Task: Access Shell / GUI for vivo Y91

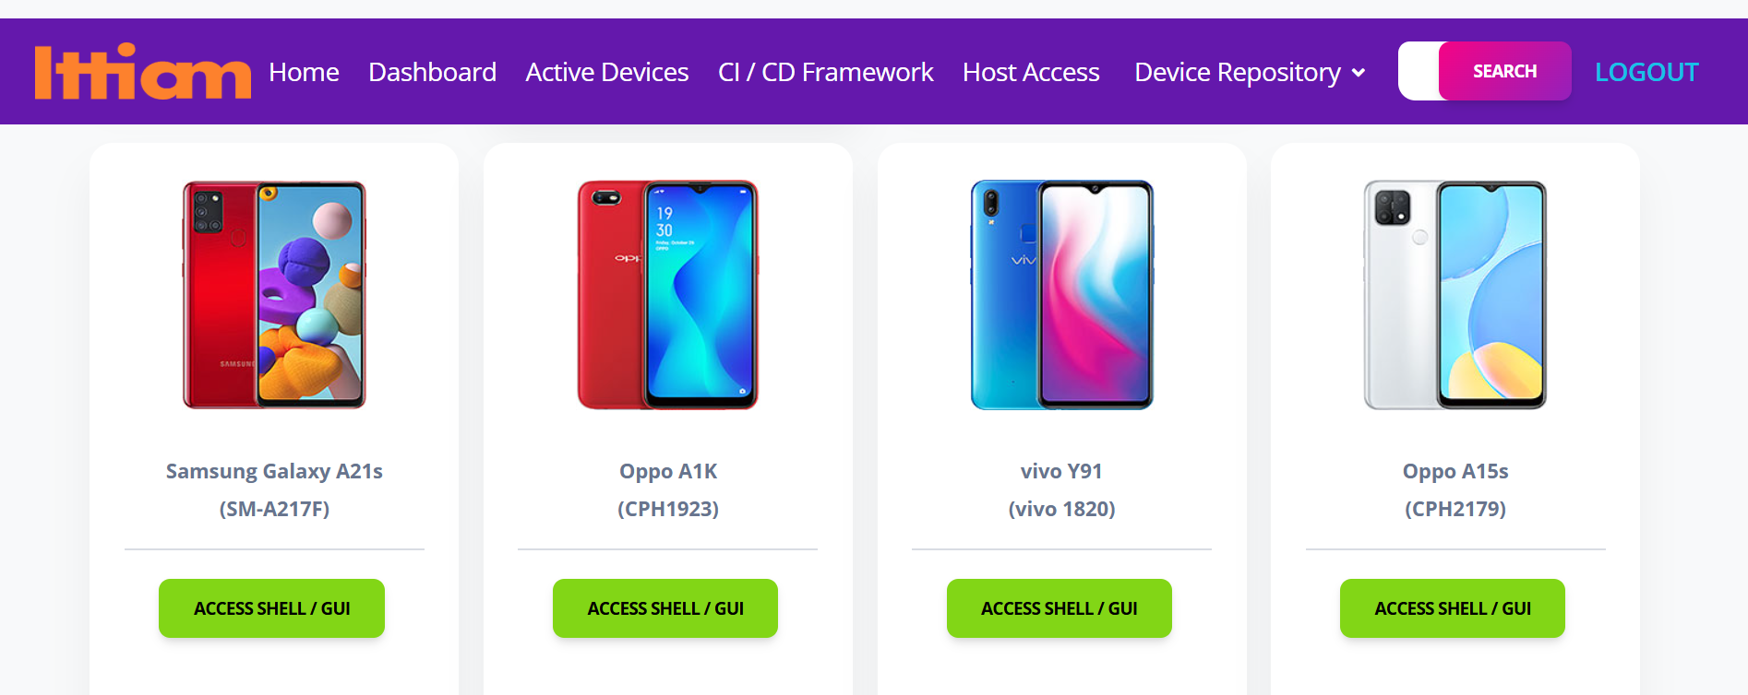Action: [x=1060, y=608]
